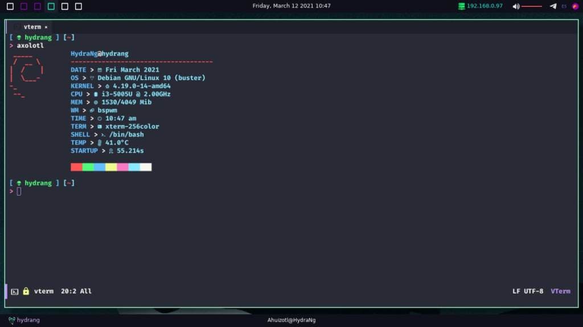Select the vterm tab
Viewport: 583px width, 327px height.
[32, 27]
